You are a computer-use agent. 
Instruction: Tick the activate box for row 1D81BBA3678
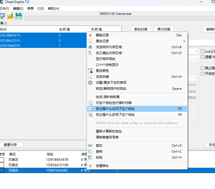pos(2,160)
